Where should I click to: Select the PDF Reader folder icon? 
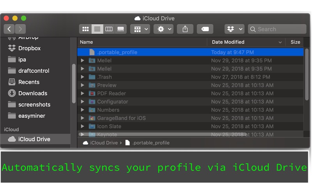tap(92, 93)
